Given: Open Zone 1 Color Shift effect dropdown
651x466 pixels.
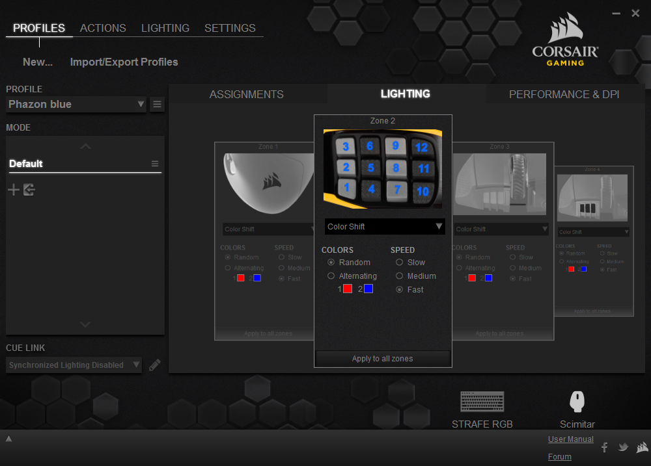Looking at the screenshot, I should (268, 229).
